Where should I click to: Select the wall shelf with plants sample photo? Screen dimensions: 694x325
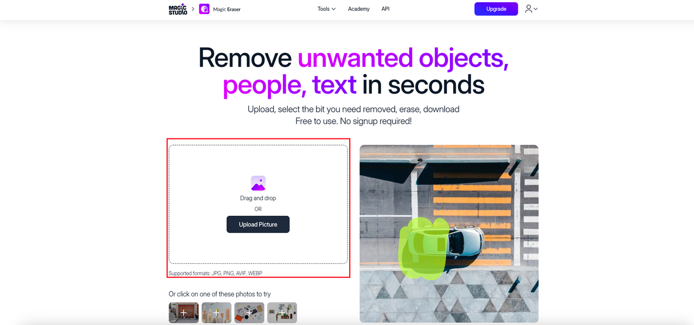coord(282,313)
